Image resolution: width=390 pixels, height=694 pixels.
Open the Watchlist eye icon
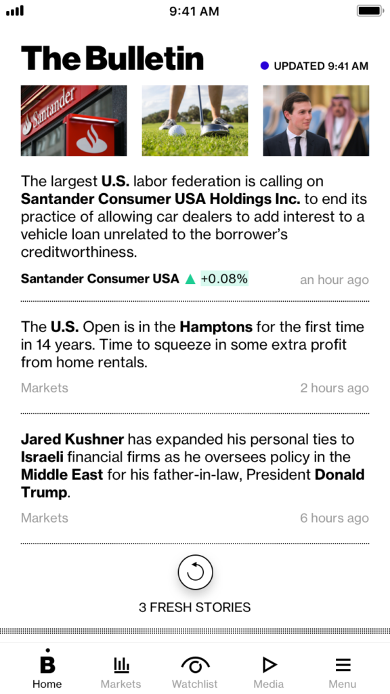coord(195,665)
